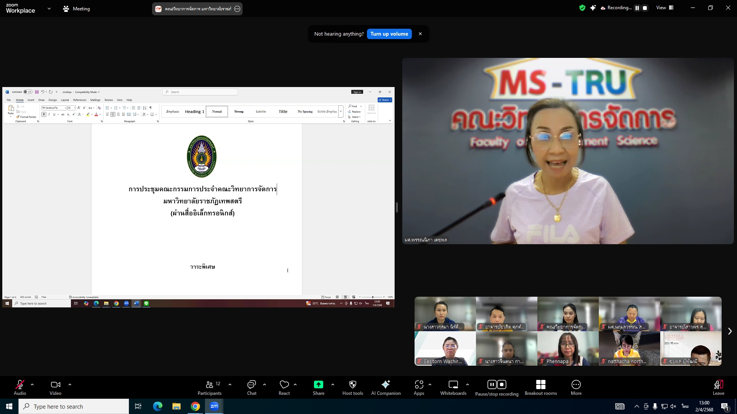The height and width of the screenshot is (414, 737).
Task: Show next page of participant thumbnails
Action: 730,331
